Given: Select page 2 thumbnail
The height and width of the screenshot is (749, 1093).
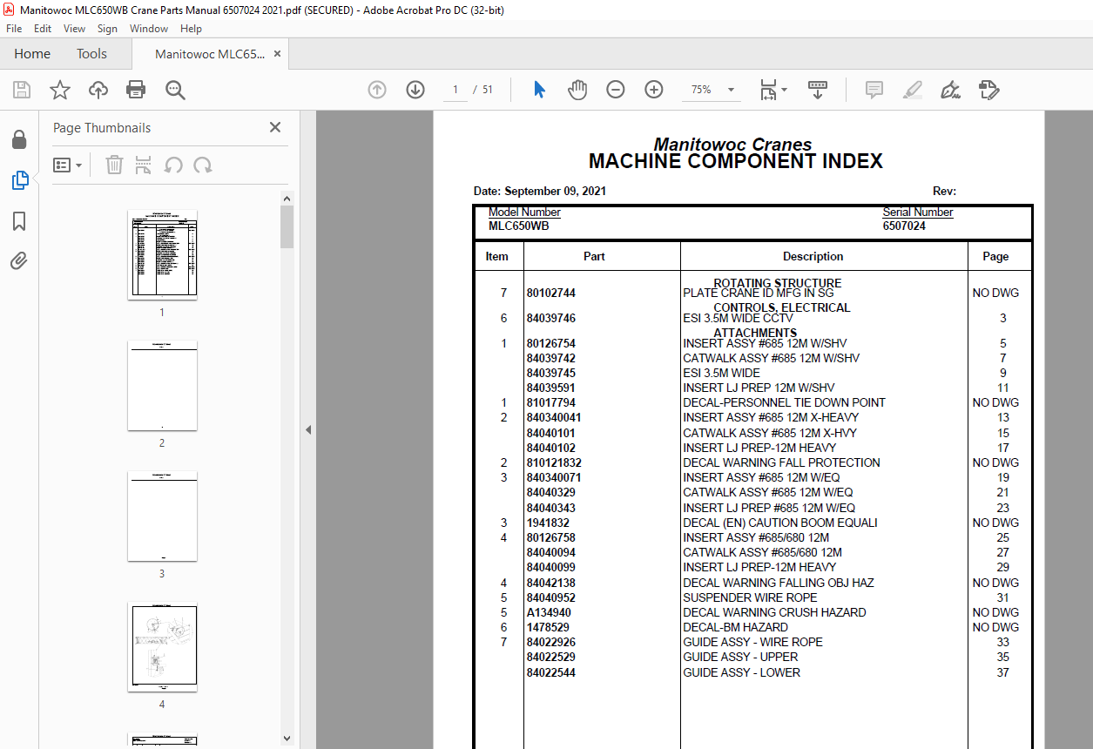Looking at the screenshot, I should pyautogui.click(x=162, y=385).
